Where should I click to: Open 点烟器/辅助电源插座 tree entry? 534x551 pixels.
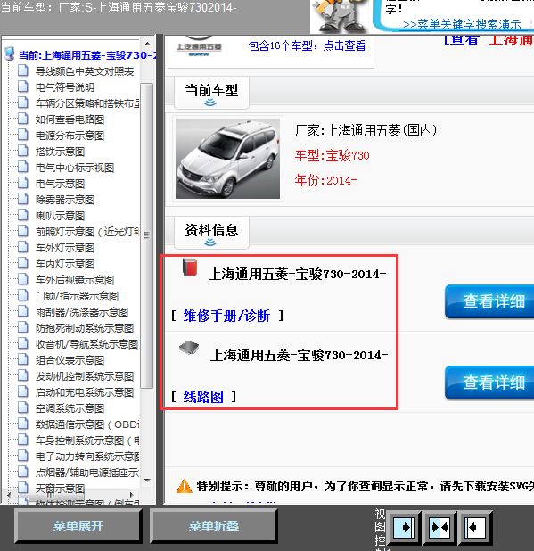(x=87, y=473)
